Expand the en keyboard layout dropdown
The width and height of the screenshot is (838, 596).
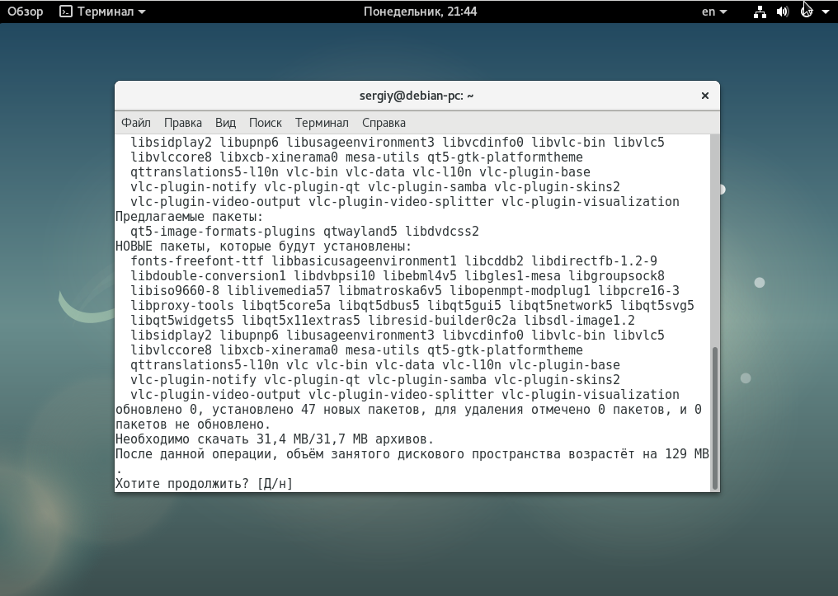(714, 12)
